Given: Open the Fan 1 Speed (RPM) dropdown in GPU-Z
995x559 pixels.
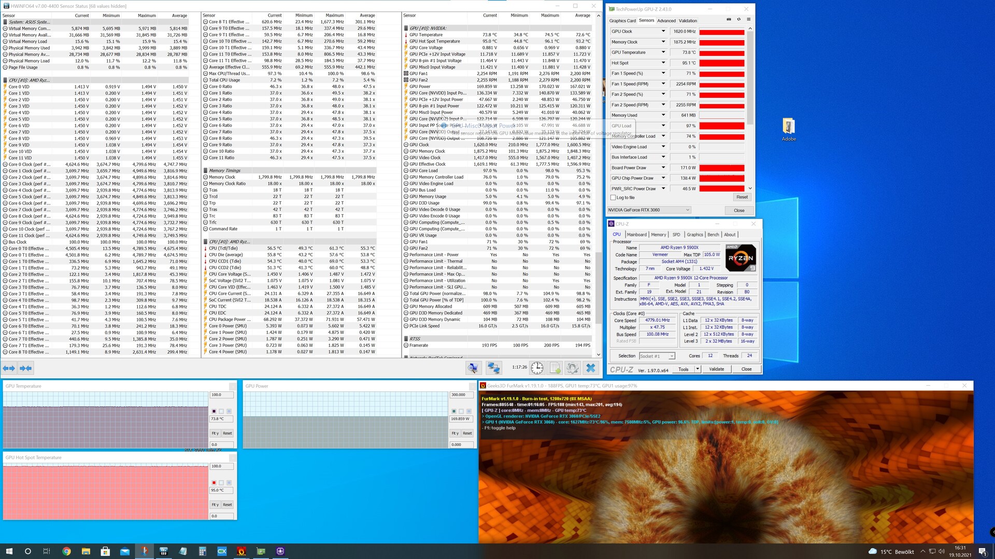Looking at the screenshot, I should (x=663, y=84).
